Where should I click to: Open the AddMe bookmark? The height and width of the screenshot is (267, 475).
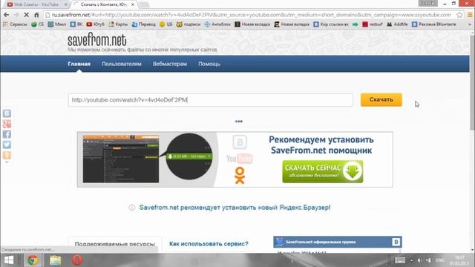398,24
